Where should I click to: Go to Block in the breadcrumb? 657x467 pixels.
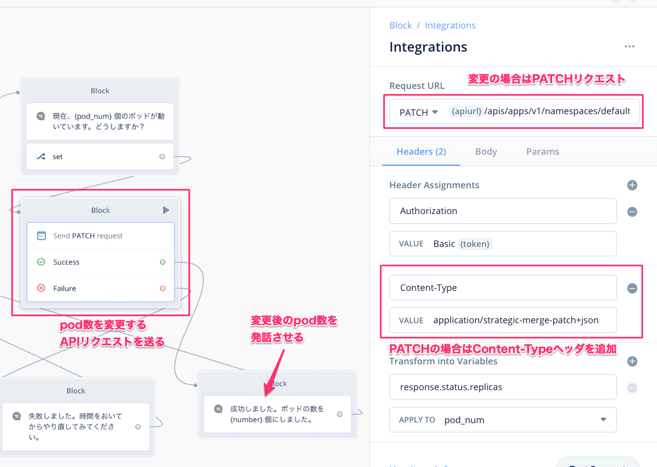tap(401, 25)
